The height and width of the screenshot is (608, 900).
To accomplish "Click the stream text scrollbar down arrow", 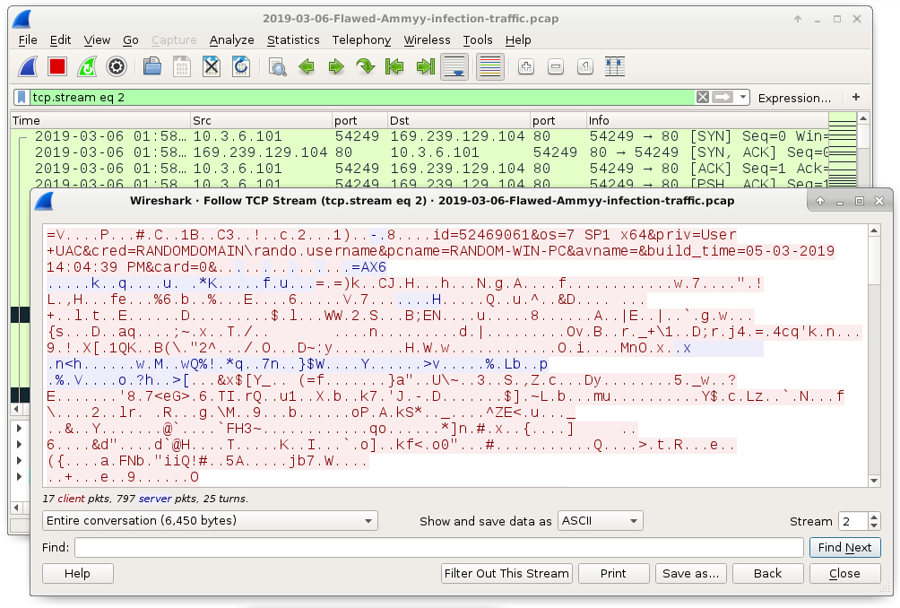I will (x=874, y=481).
